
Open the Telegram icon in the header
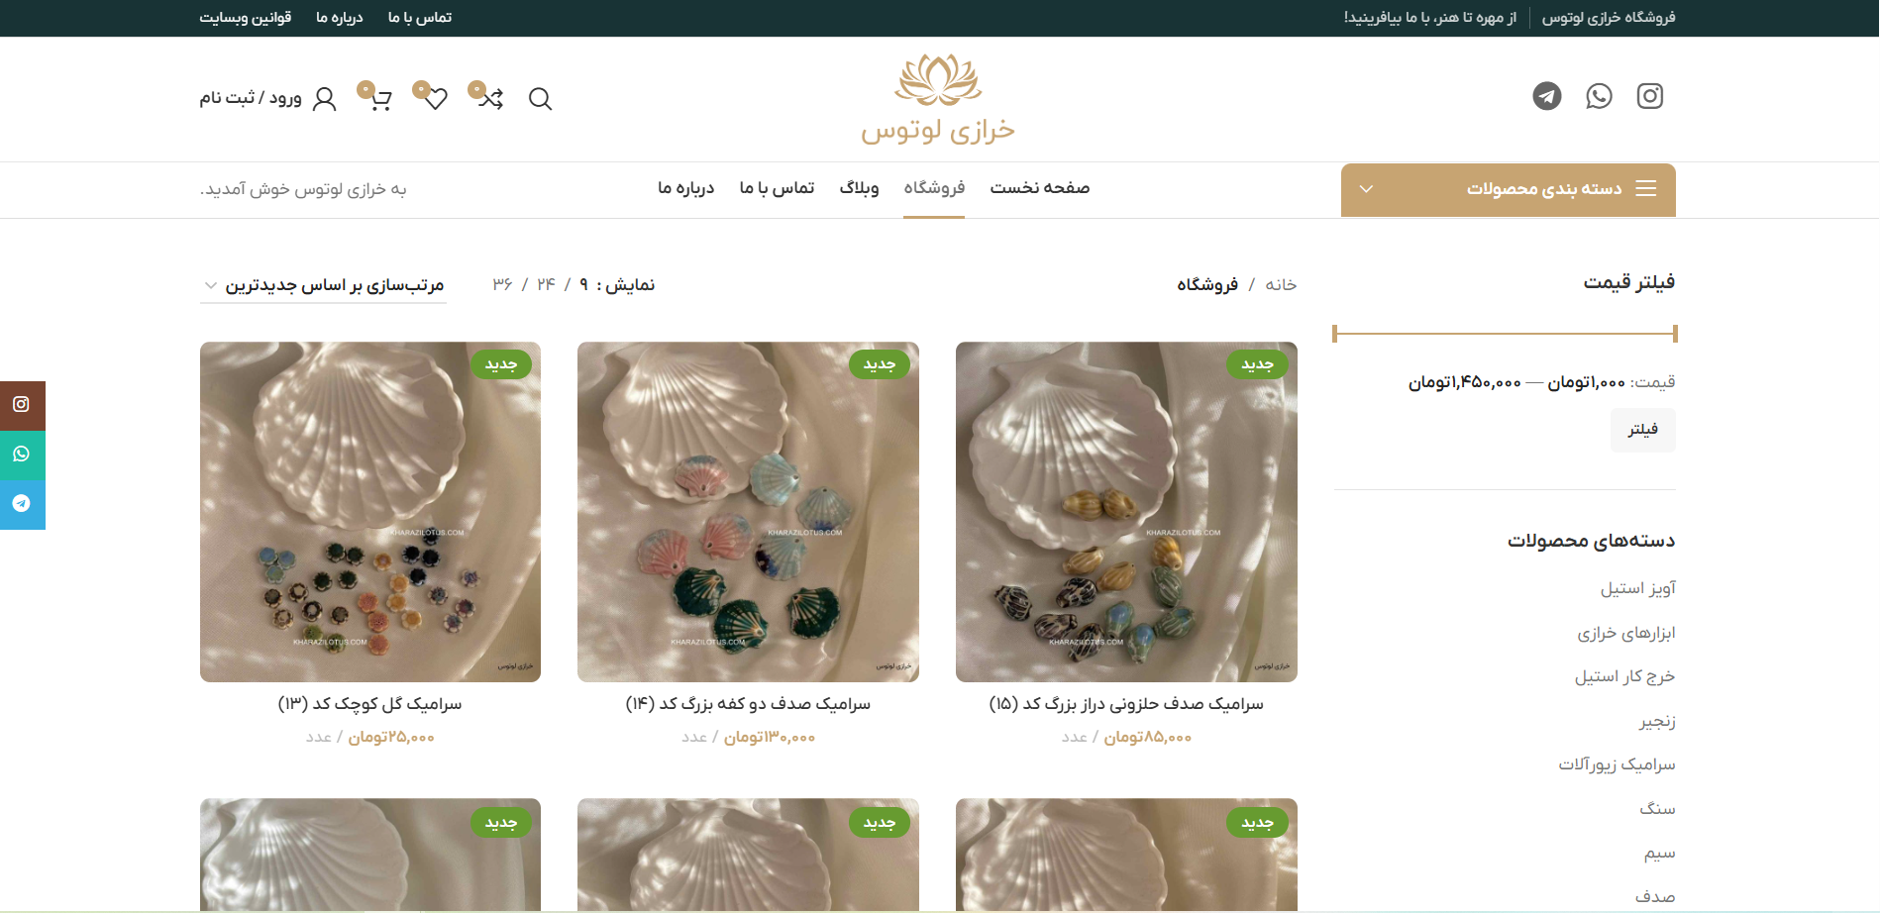(x=1547, y=96)
